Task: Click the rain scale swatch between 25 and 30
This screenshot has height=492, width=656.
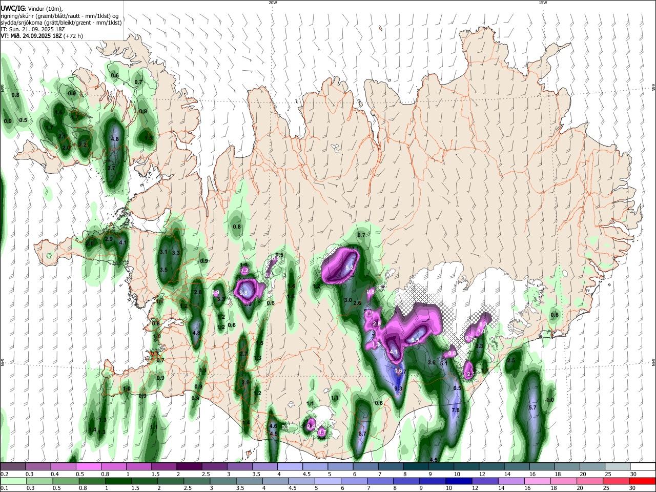Action: tap(616, 481)
